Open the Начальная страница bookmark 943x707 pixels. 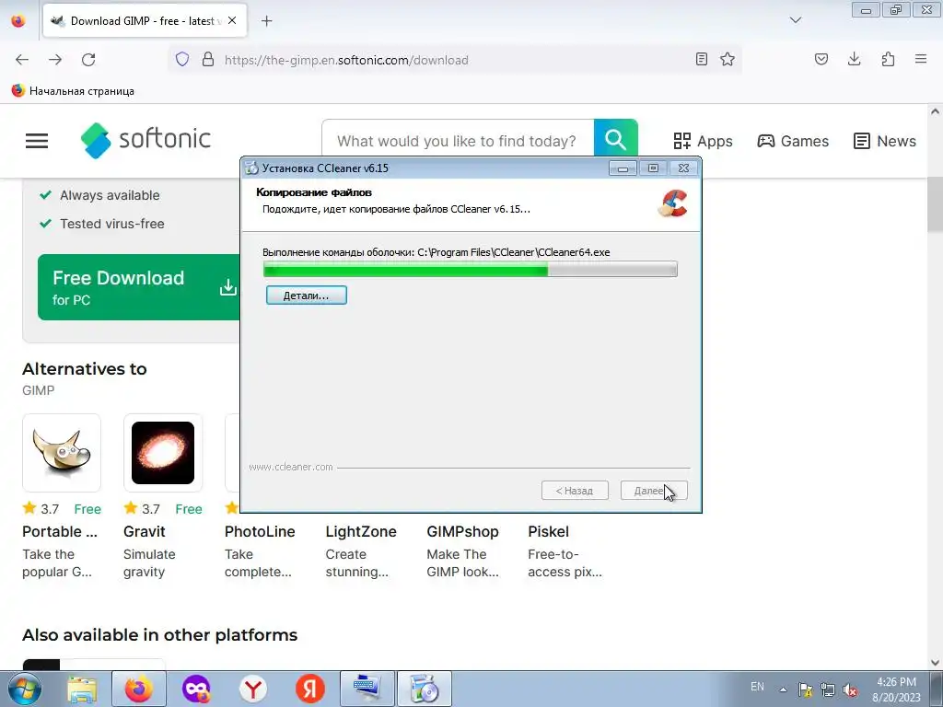73,91
